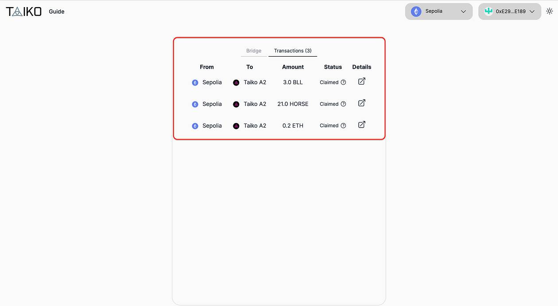Click the help icon beside Claimed for 3.0 BLL
Image resolution: width=558 pixels, height=306 pixels.
[x=343, y=82]
